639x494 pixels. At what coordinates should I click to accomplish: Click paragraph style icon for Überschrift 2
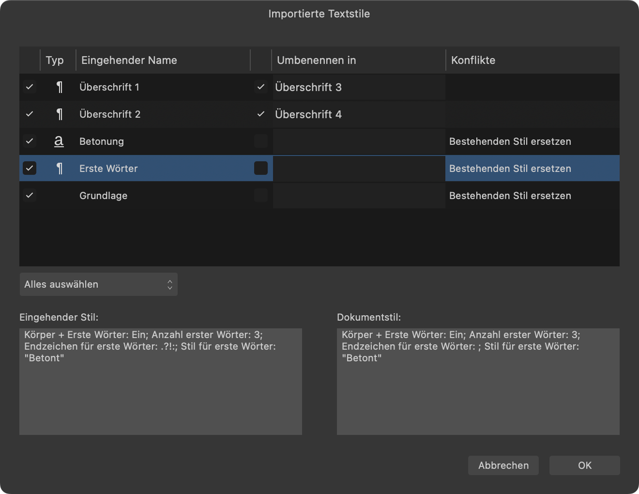click(x=59, y=114)
